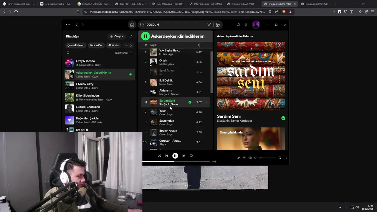Toggle the saved checkmark in now-playing panel
The height and width of the screenshot is (212, 377).
click(x=283, y=118)
